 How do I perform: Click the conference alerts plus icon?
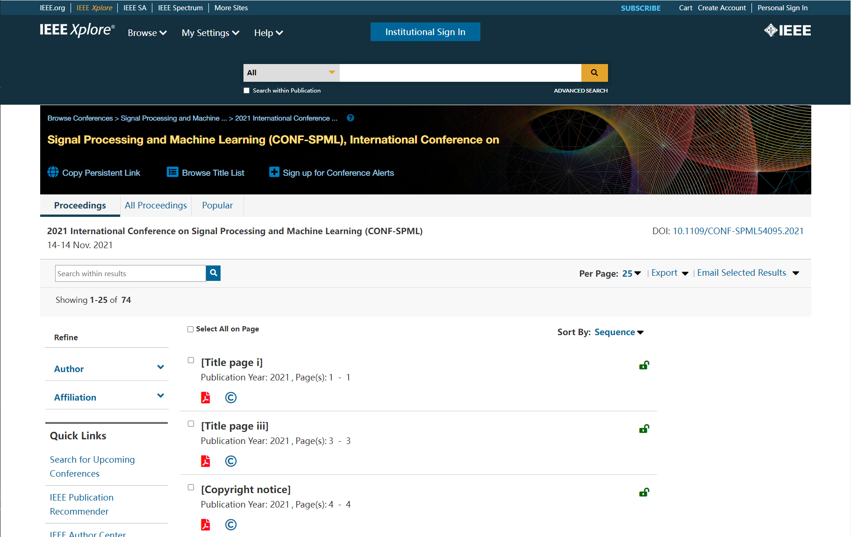coord(274,172)
